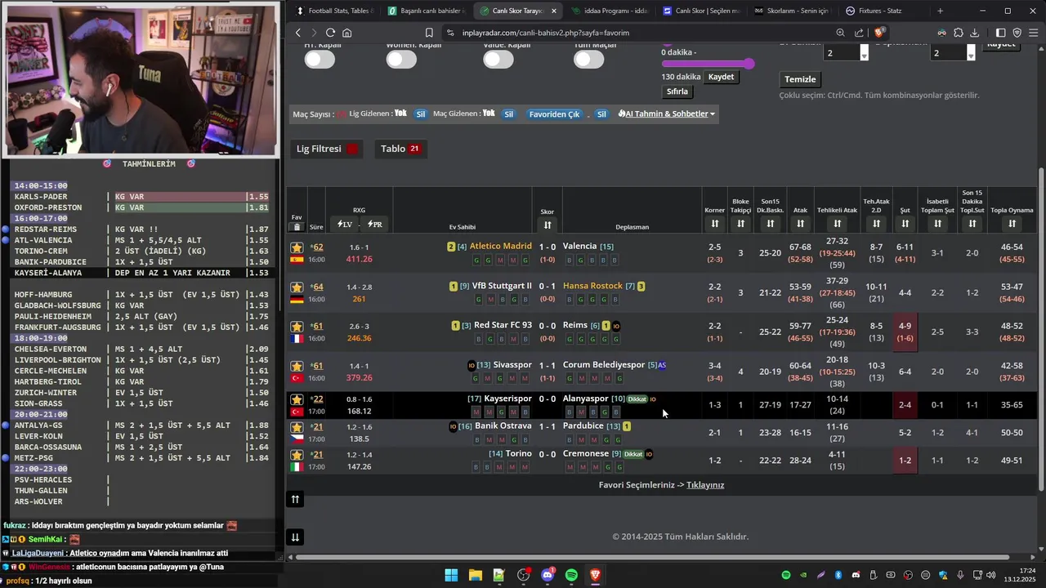The height and width of the screenshot is (588, 1046).
Task: Click the Favoriden Çık button
Action: (x=554, y=114)
